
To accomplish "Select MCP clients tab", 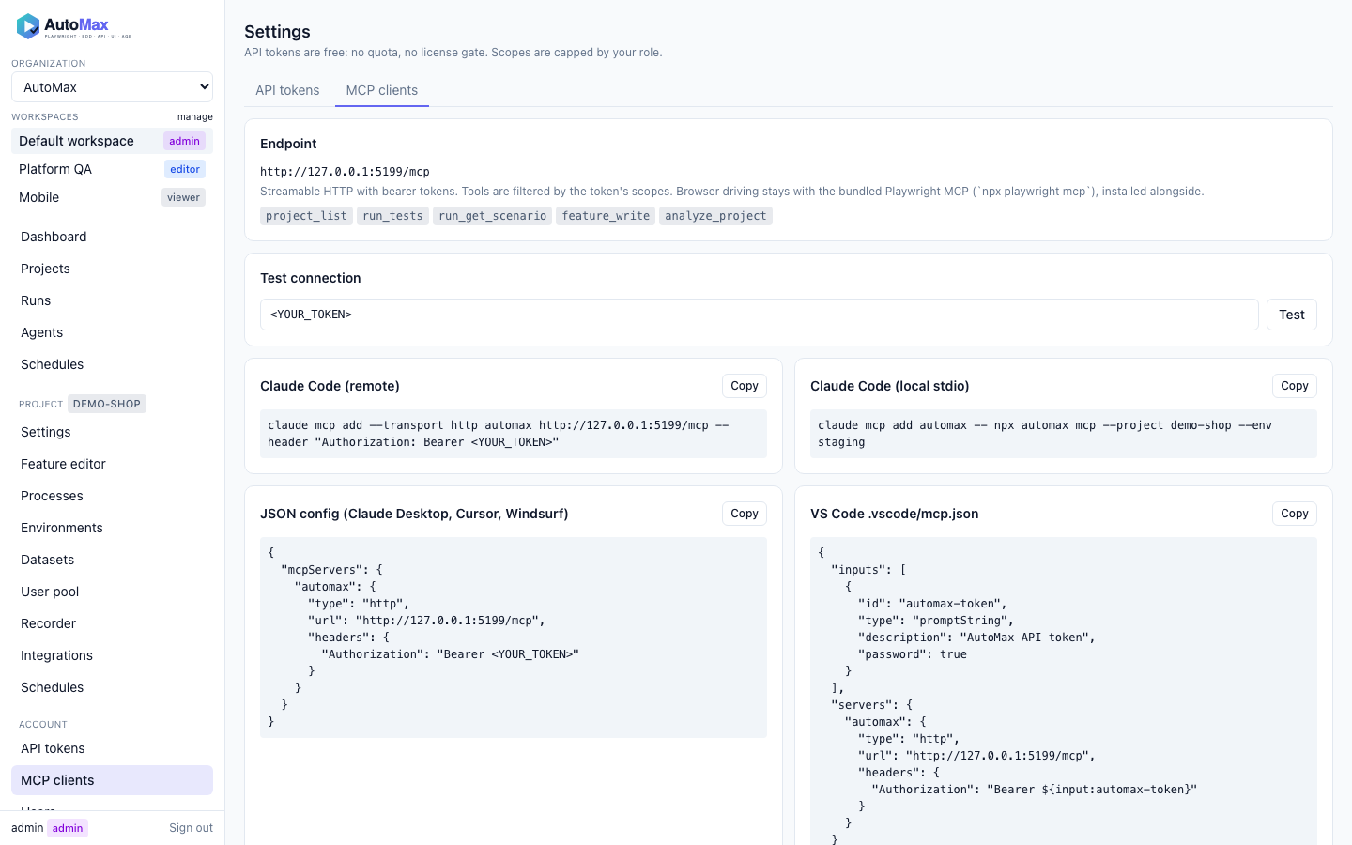I will click(382, 90).
